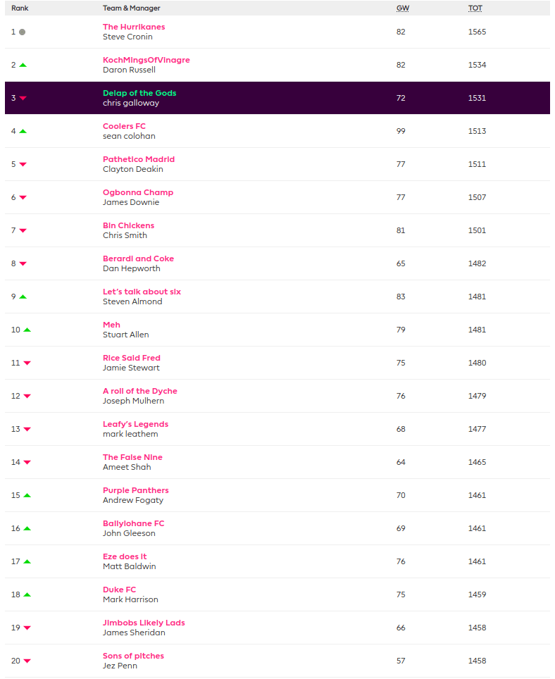
Task: View Let's talk about six team
Action: [142, 292]
